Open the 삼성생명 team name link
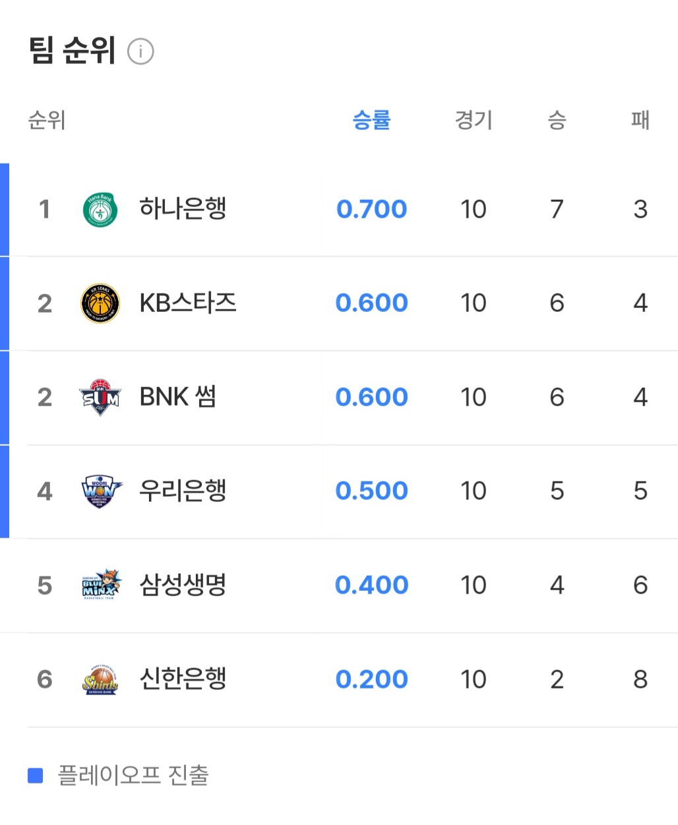The width and height of the screenshot is (678, 825). tap(183, 585)
